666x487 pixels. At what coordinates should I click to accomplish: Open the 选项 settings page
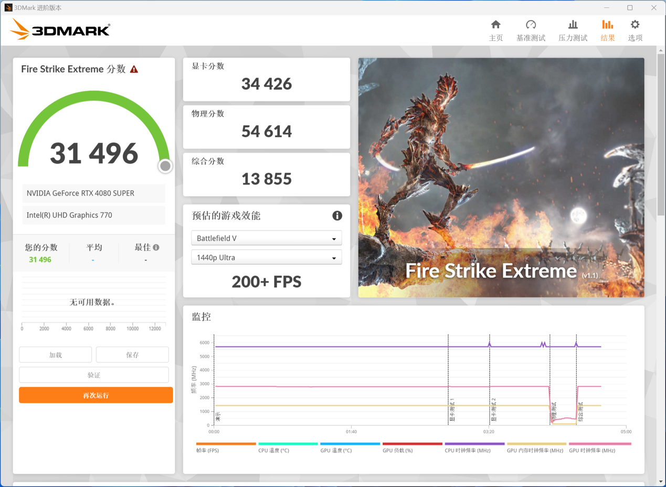[x=635, y=30]
